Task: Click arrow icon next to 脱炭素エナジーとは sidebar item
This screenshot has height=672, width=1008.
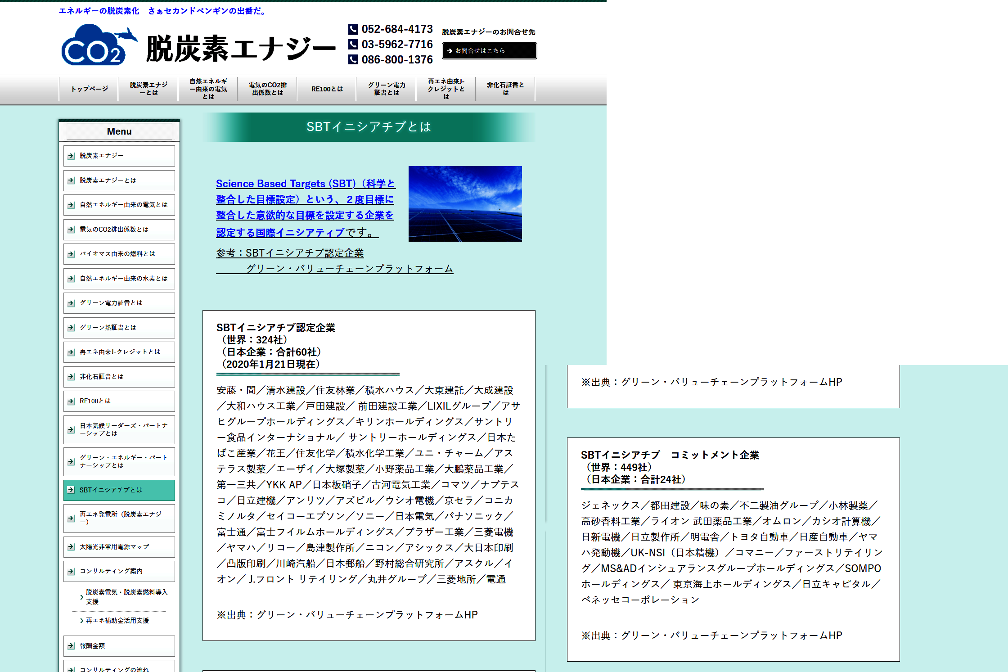Action: click(71, 180)
